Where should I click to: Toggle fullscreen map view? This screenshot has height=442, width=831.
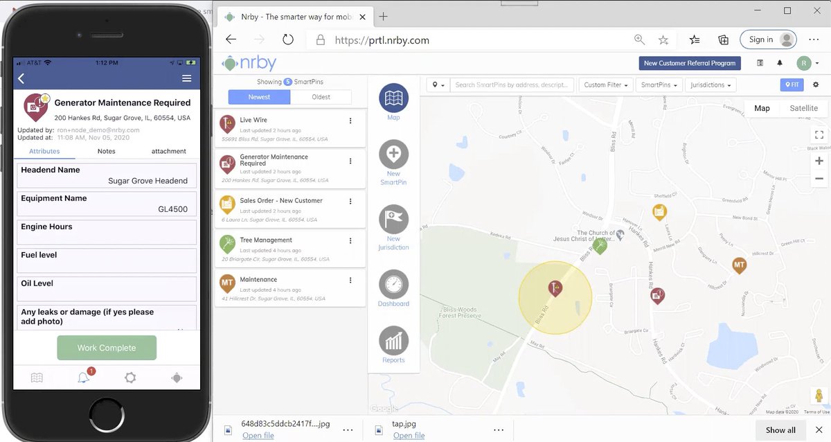819,134
